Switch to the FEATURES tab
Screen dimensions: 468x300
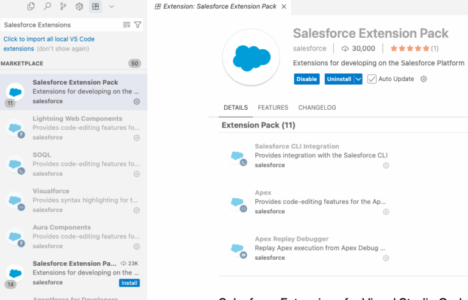pos(273,107)
